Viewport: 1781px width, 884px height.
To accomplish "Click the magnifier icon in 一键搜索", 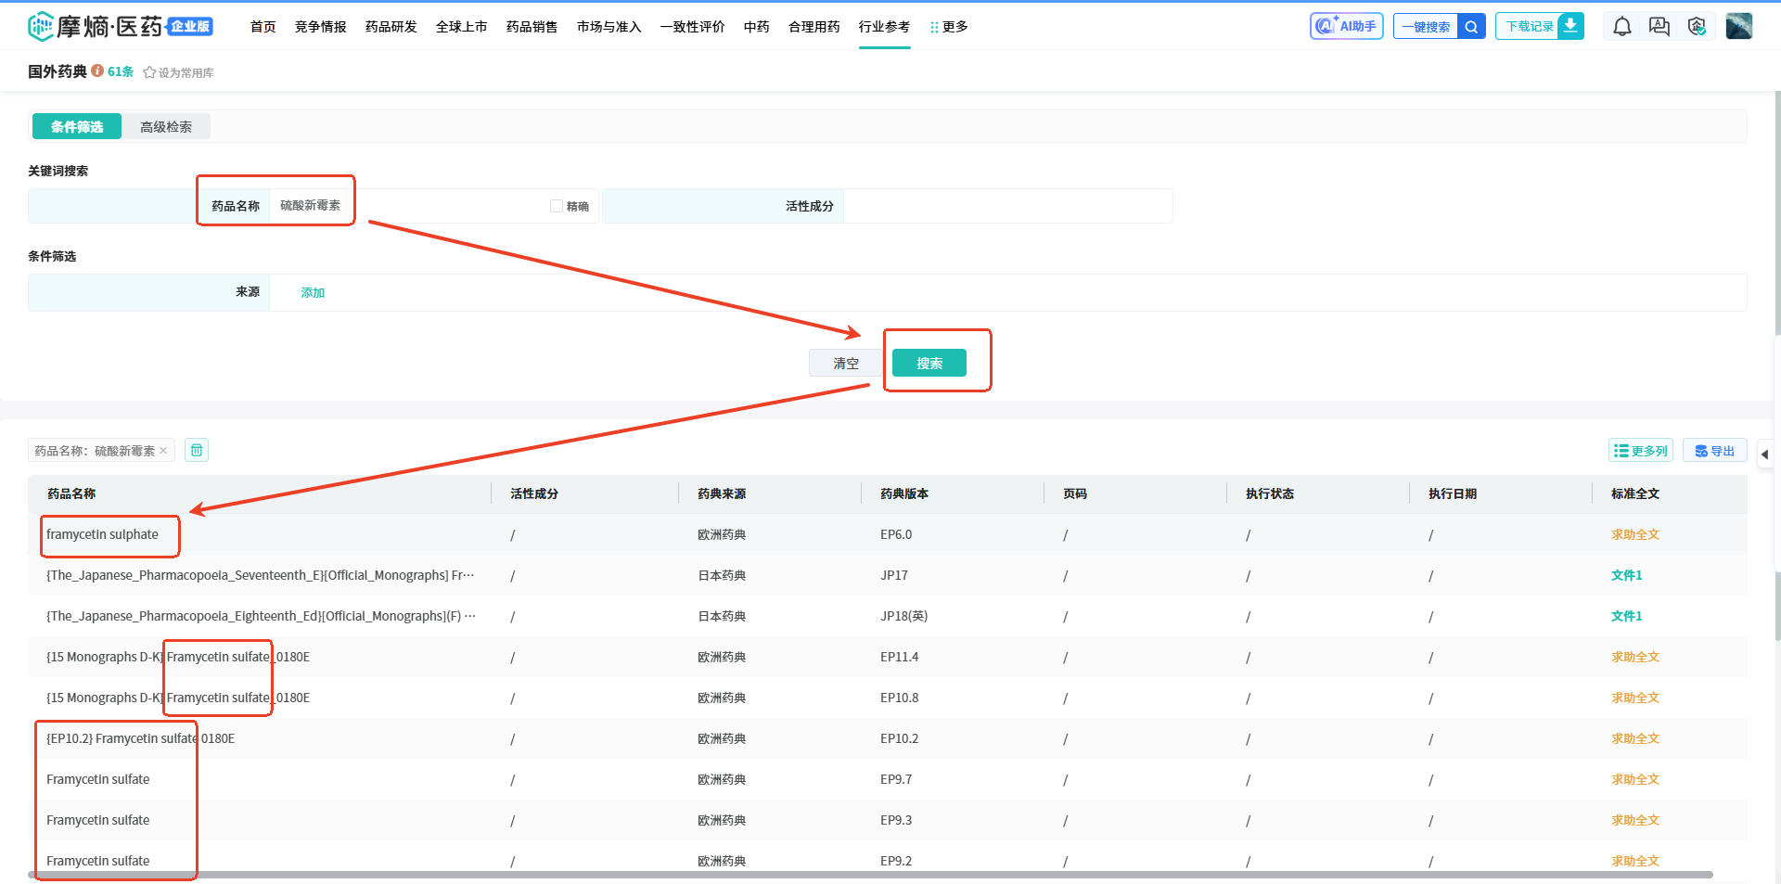I will click(x=1471, y=26).
